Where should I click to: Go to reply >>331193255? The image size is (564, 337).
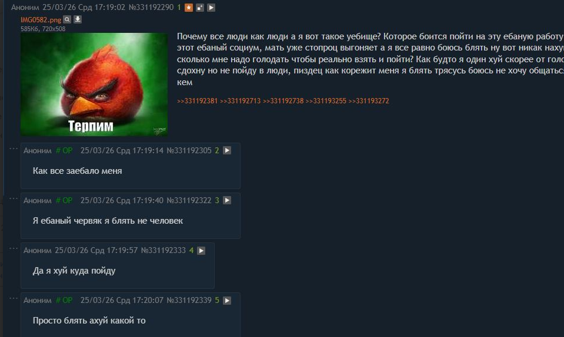click(326, 101)
